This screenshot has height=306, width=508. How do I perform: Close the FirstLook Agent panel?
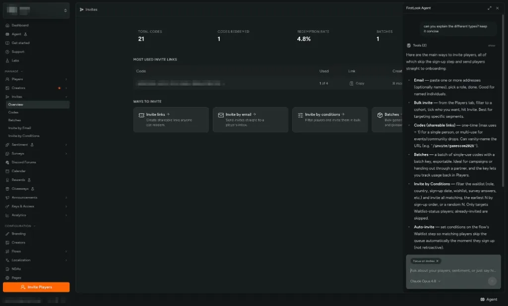click(x=497, y=8)
